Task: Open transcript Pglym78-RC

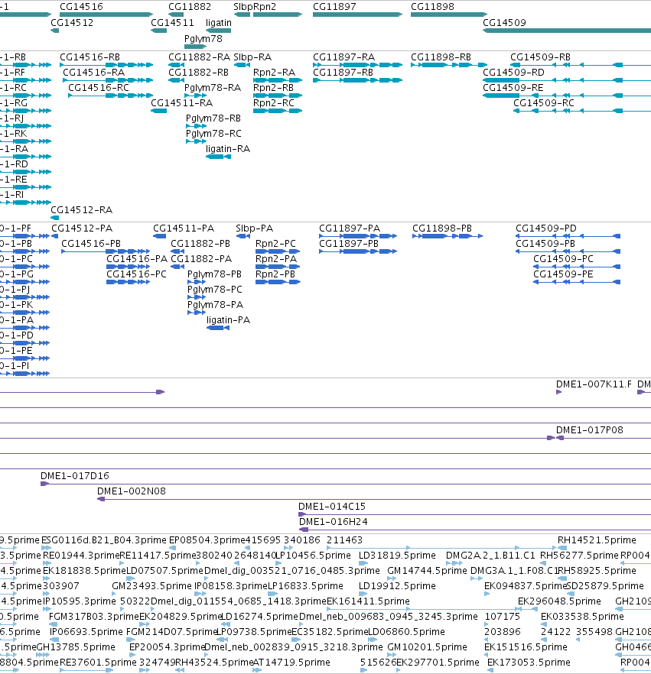Action: [x=213, y=134]
